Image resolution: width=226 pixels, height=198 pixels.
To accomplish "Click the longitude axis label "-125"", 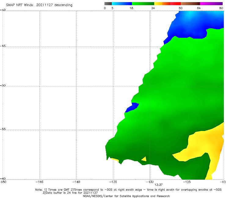I will click(187, 182).
